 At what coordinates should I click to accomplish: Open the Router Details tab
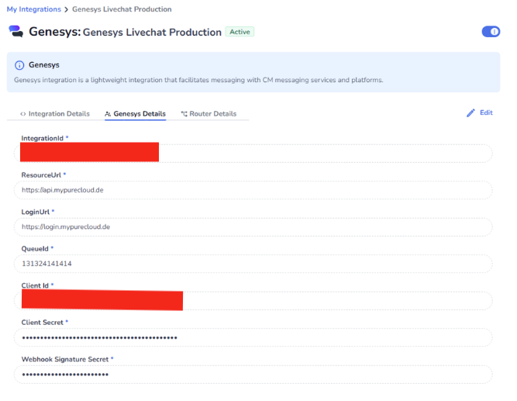[x=212, y=114]
